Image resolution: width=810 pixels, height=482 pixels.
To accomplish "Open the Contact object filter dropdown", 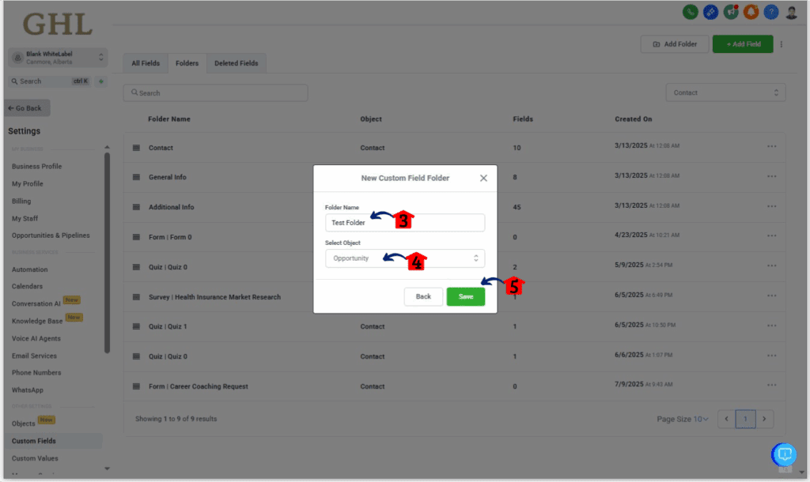I will pyautogui.click(x=725, y=92).
